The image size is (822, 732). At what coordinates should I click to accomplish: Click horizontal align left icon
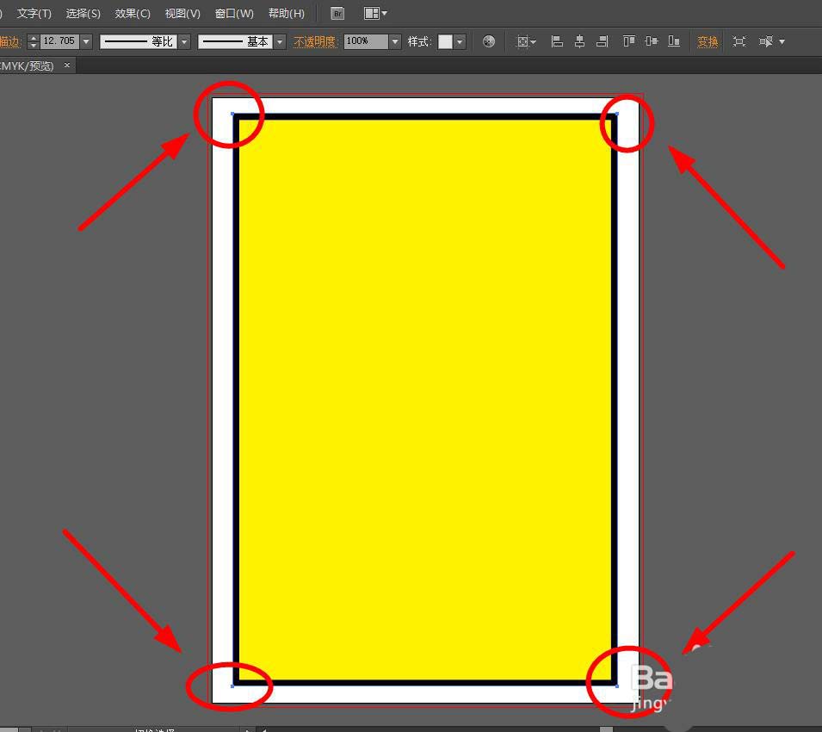pyautogui.click(x=557, y=41)
